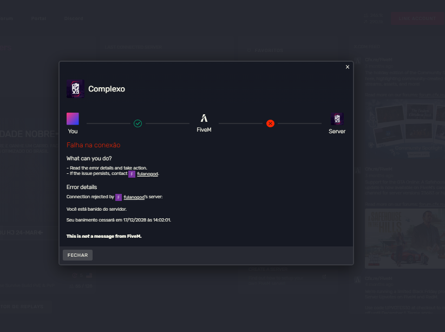The width and height of the screenshot is (445, 332).
Task: Click the You avatar icon
Action: [73, 119]
